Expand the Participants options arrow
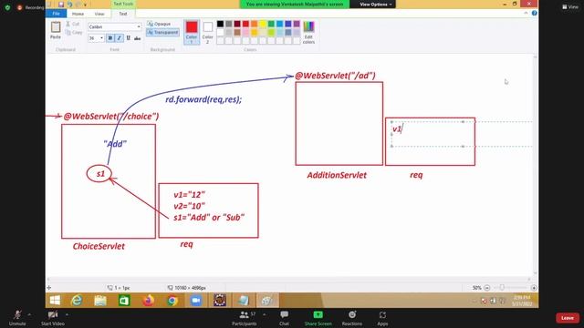 point(264,314)
